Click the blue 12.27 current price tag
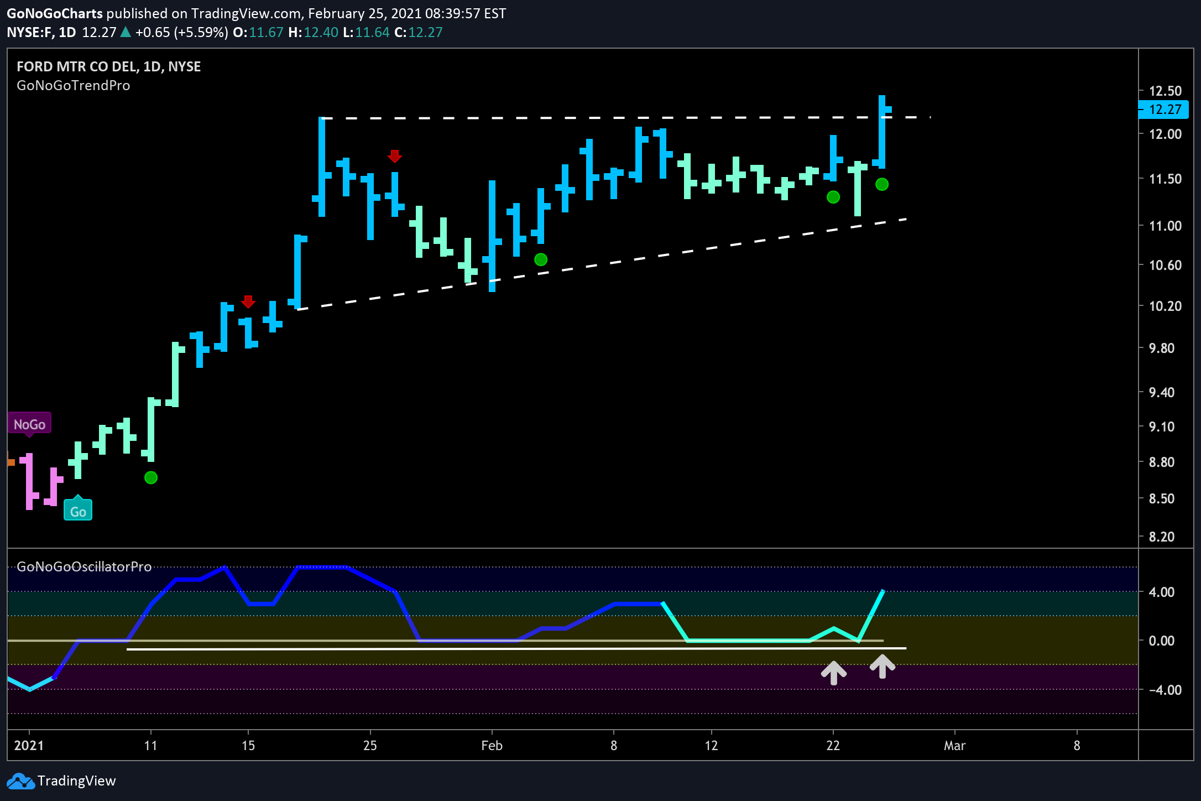Viewport: 1201px width, 801px height. click(1165, 110)
